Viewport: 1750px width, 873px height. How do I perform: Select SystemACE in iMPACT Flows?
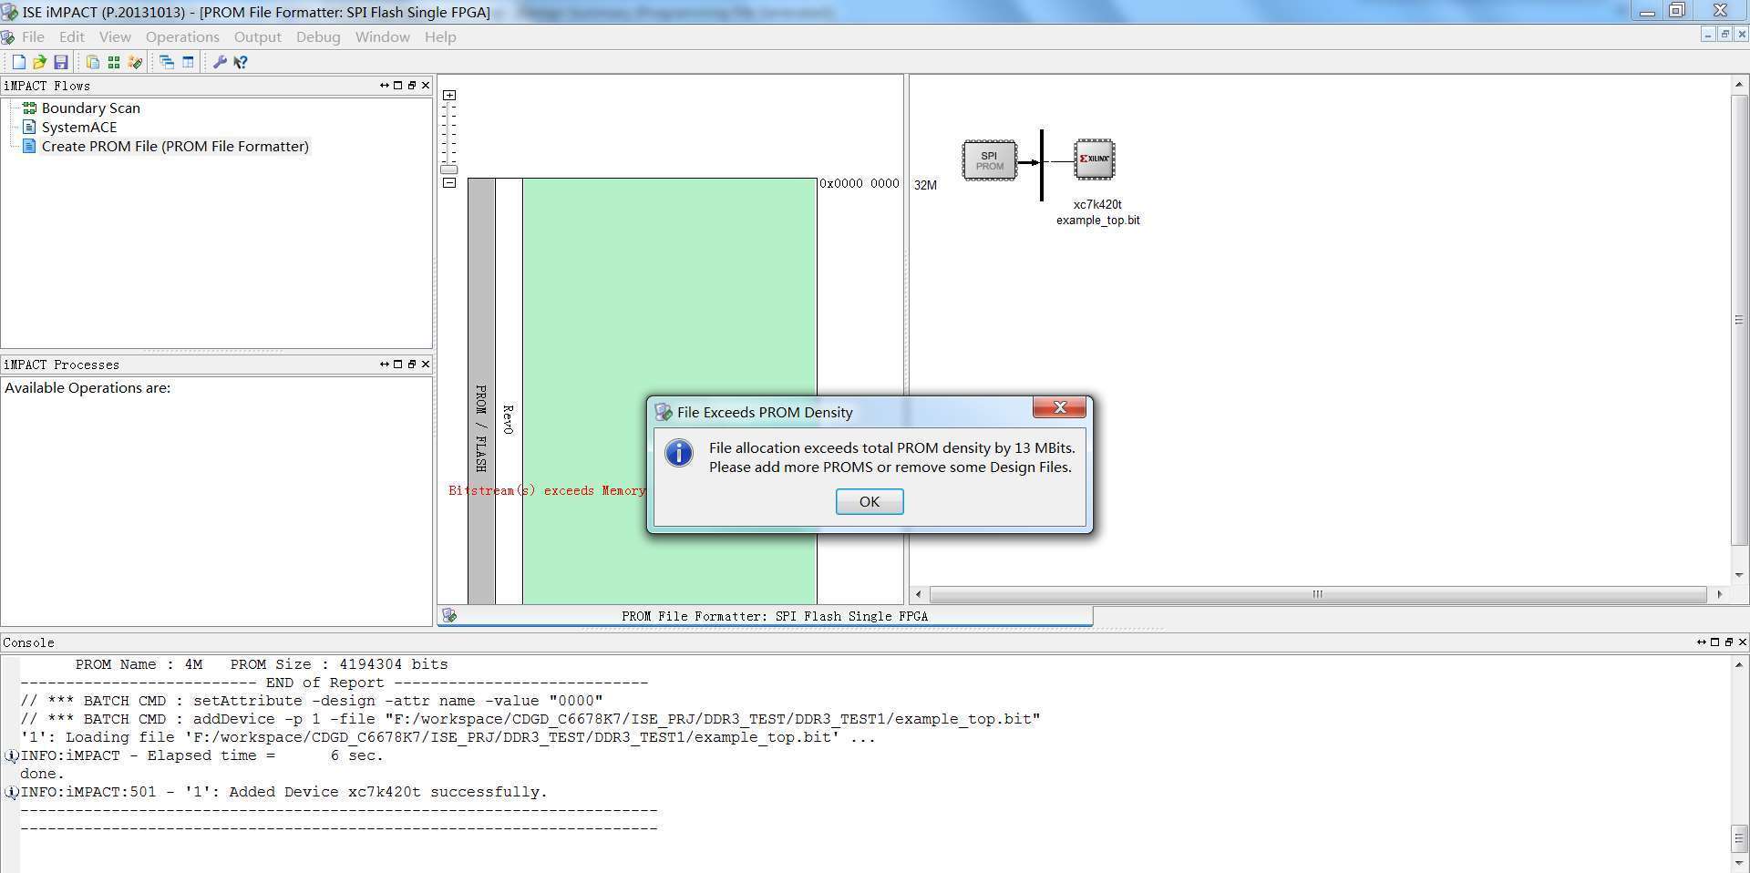(x=79, y=127)
